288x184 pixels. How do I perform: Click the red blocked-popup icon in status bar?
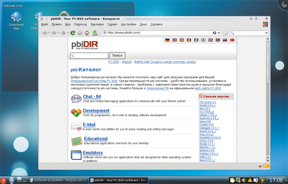point(260,166)
